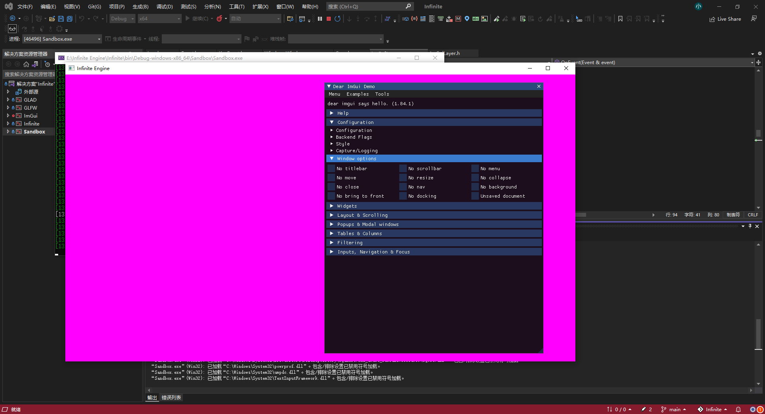
Task: Click the image picture toolbar icon
Action: (484, 18)
